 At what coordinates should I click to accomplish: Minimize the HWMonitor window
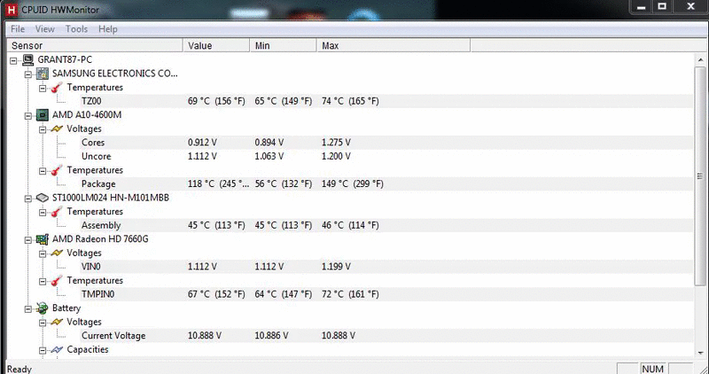pyautogui.click(x=641, y=7)
